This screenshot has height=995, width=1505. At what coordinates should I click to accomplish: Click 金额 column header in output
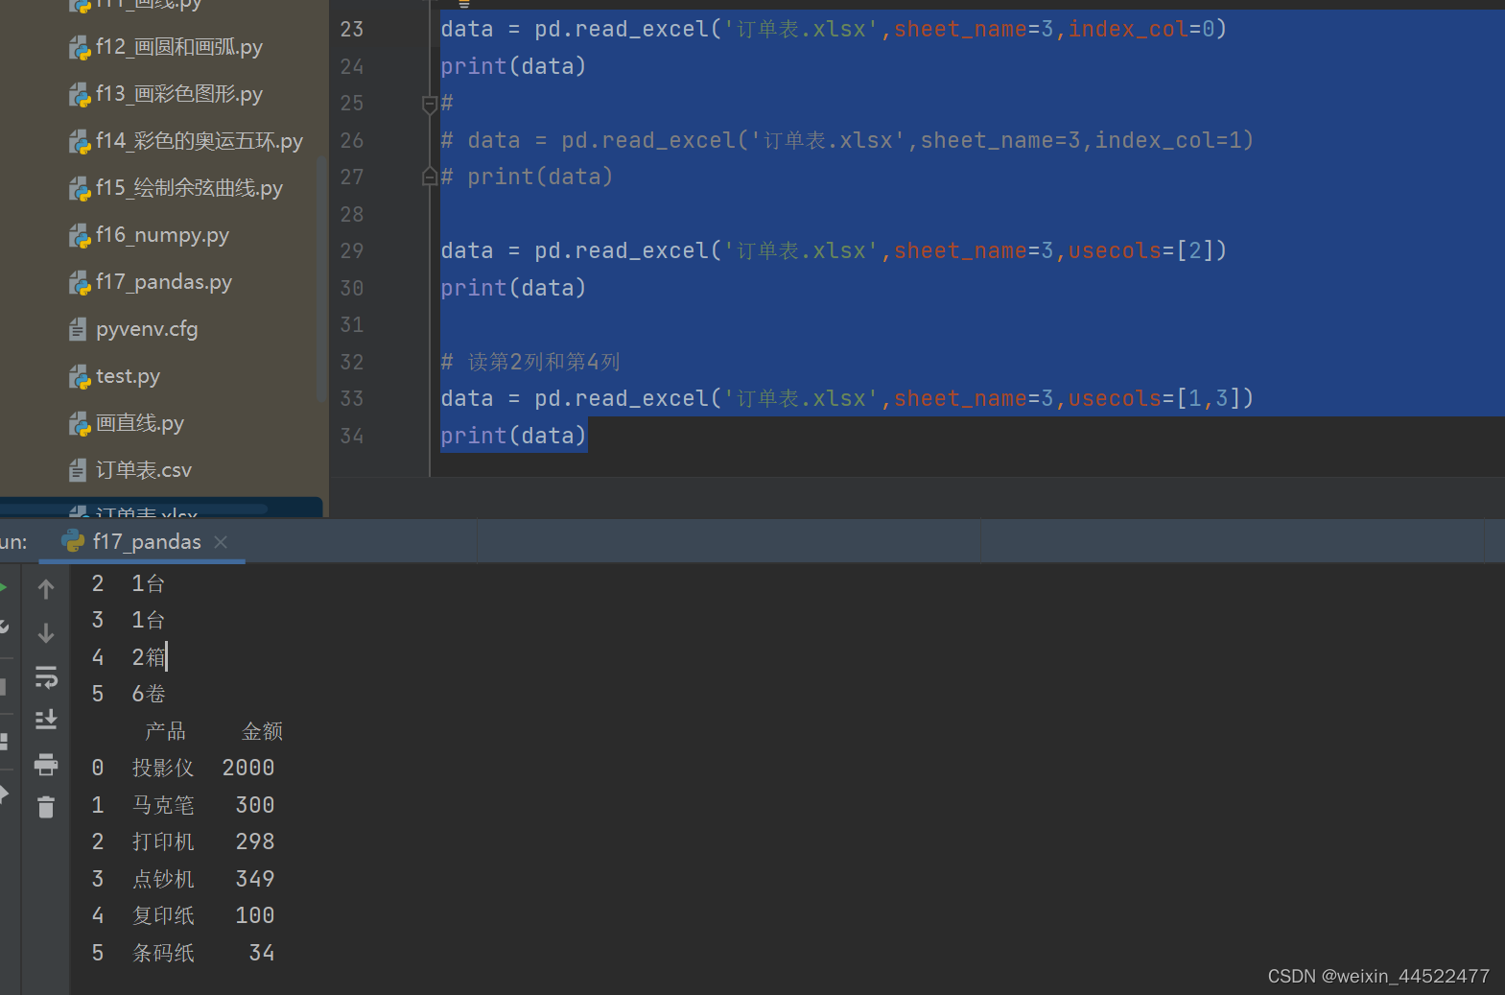pos(262,731)
